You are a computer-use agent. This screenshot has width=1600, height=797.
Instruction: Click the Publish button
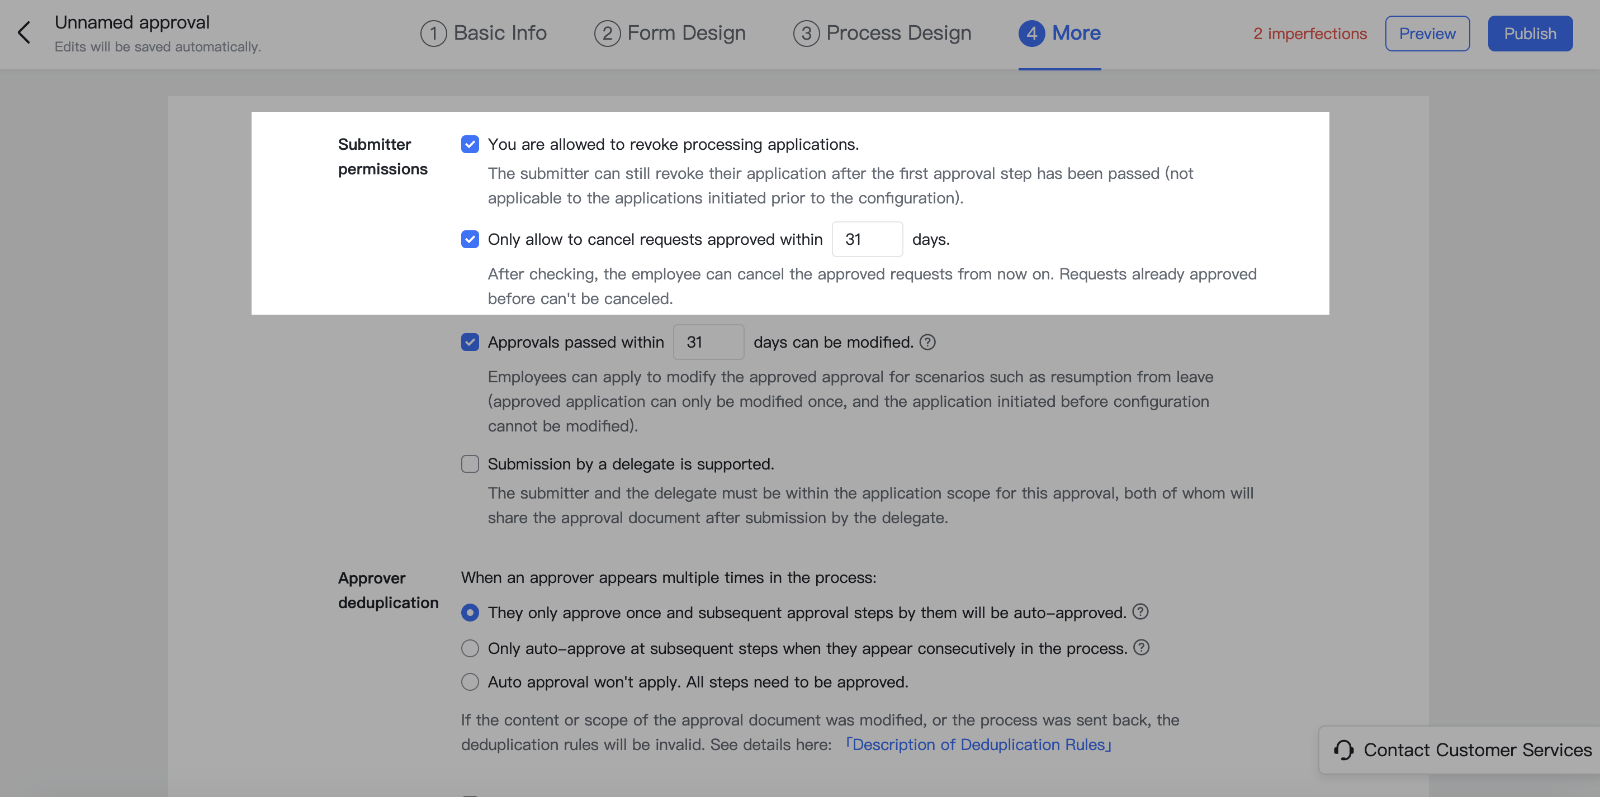(x=1530, y=33)
